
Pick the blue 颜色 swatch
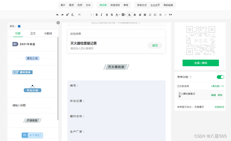coord(19,26)
